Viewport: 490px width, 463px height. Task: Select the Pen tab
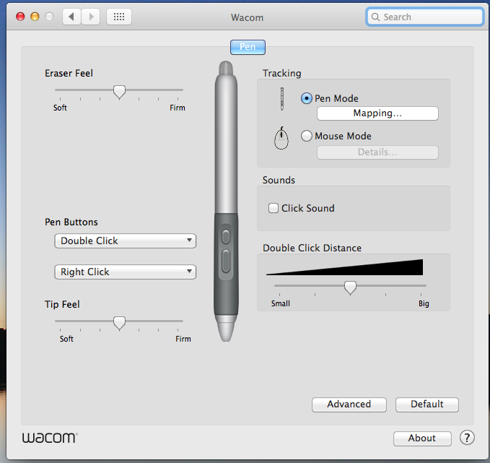pyautogui.click(x=248, y=47)
